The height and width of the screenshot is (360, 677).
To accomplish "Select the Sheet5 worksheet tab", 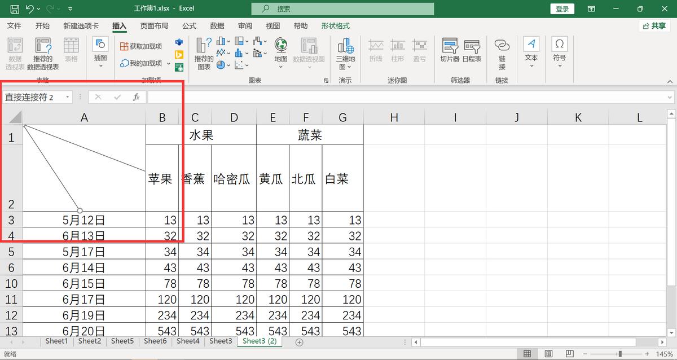I will [122, 341].
